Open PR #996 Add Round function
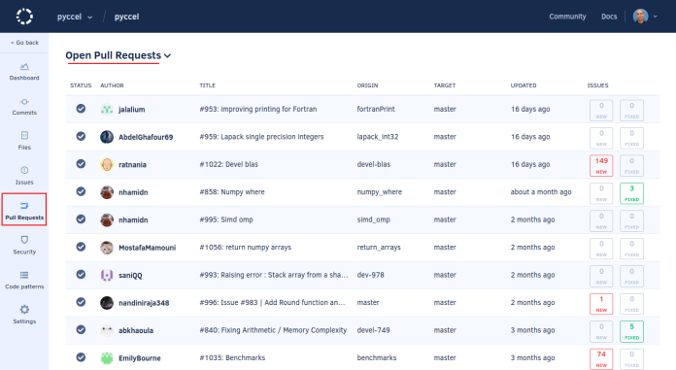This screenshot has height=370, width=676. (272, 302)
